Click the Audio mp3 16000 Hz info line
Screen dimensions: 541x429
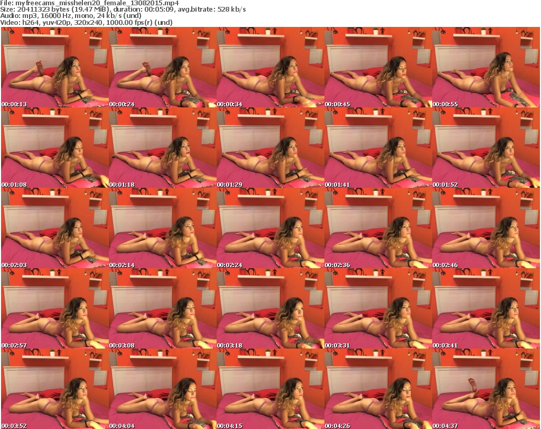click(71, 16)
